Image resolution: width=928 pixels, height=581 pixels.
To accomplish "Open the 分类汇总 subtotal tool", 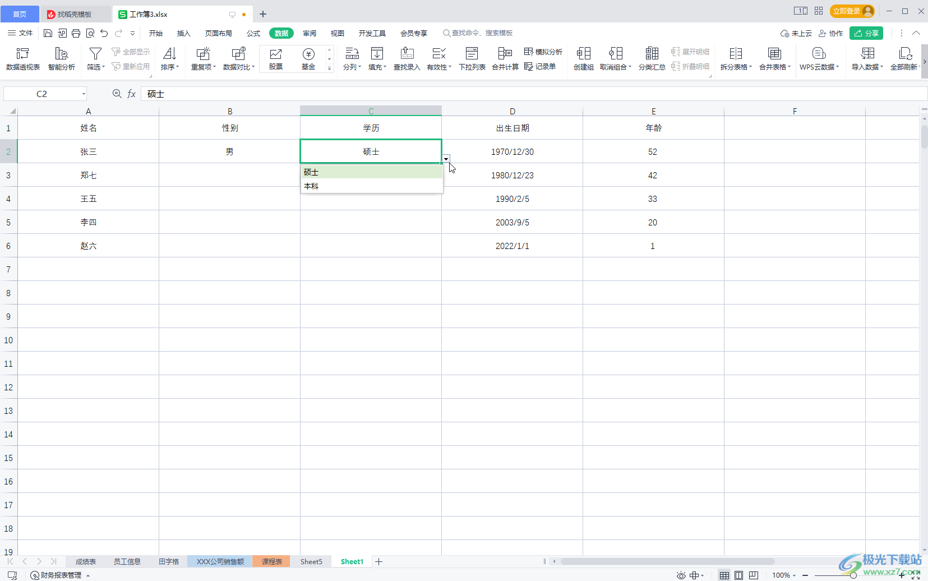I will (652, 59).
